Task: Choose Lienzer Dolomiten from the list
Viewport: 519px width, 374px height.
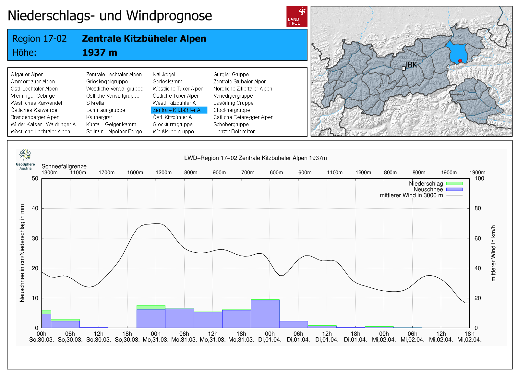Action: point(234,132)
